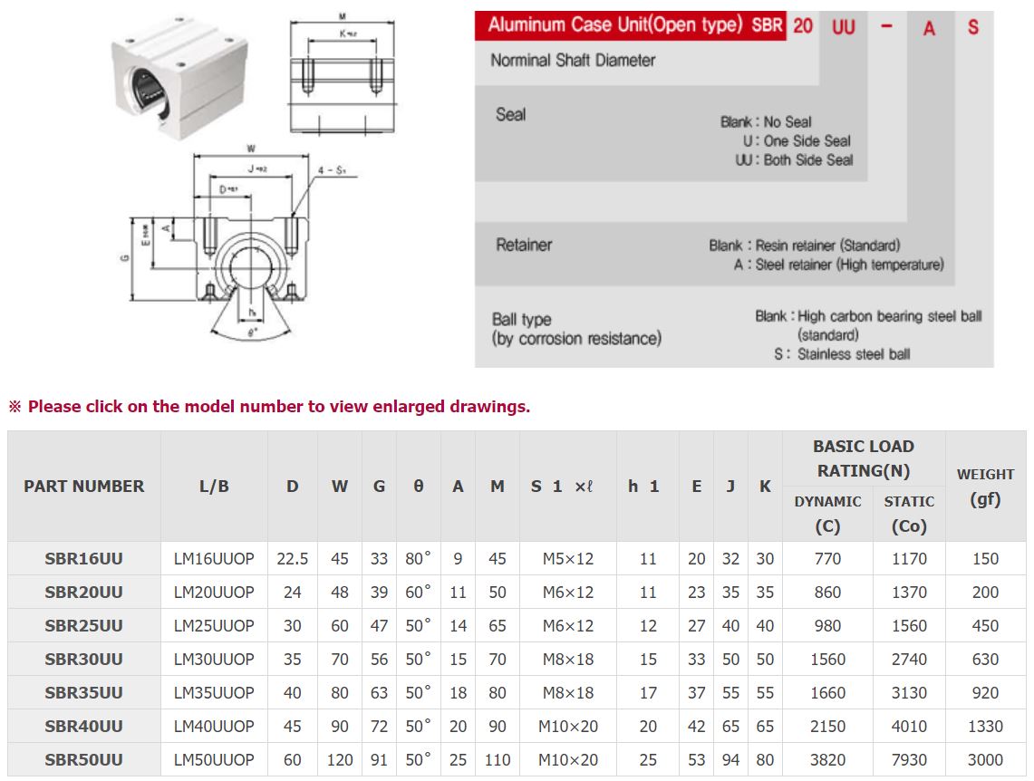Image resolution: width=1034 pixels, height=781 pixels.
Task: Select the LM40UUOP cell
Action: (214, 727)
